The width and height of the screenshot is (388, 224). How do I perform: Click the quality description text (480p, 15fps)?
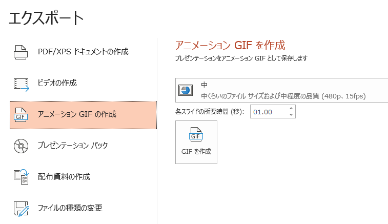pyautogui.click(x=283, y=96)
